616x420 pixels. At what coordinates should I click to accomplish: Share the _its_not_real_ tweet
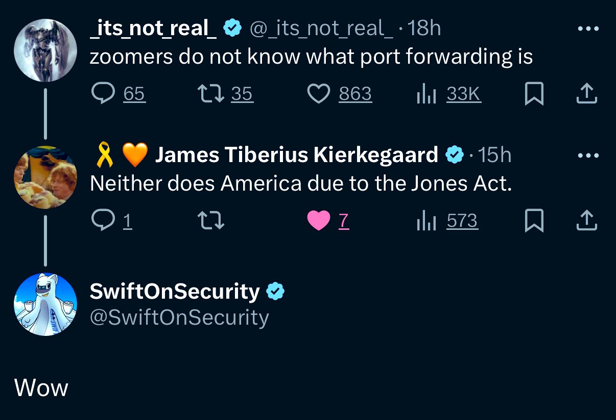(x=587, y=94)
